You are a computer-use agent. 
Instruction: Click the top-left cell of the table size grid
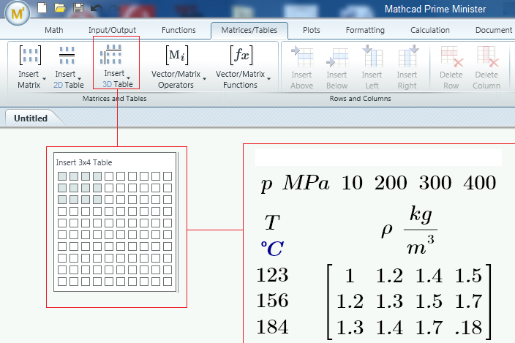point(62,176)
